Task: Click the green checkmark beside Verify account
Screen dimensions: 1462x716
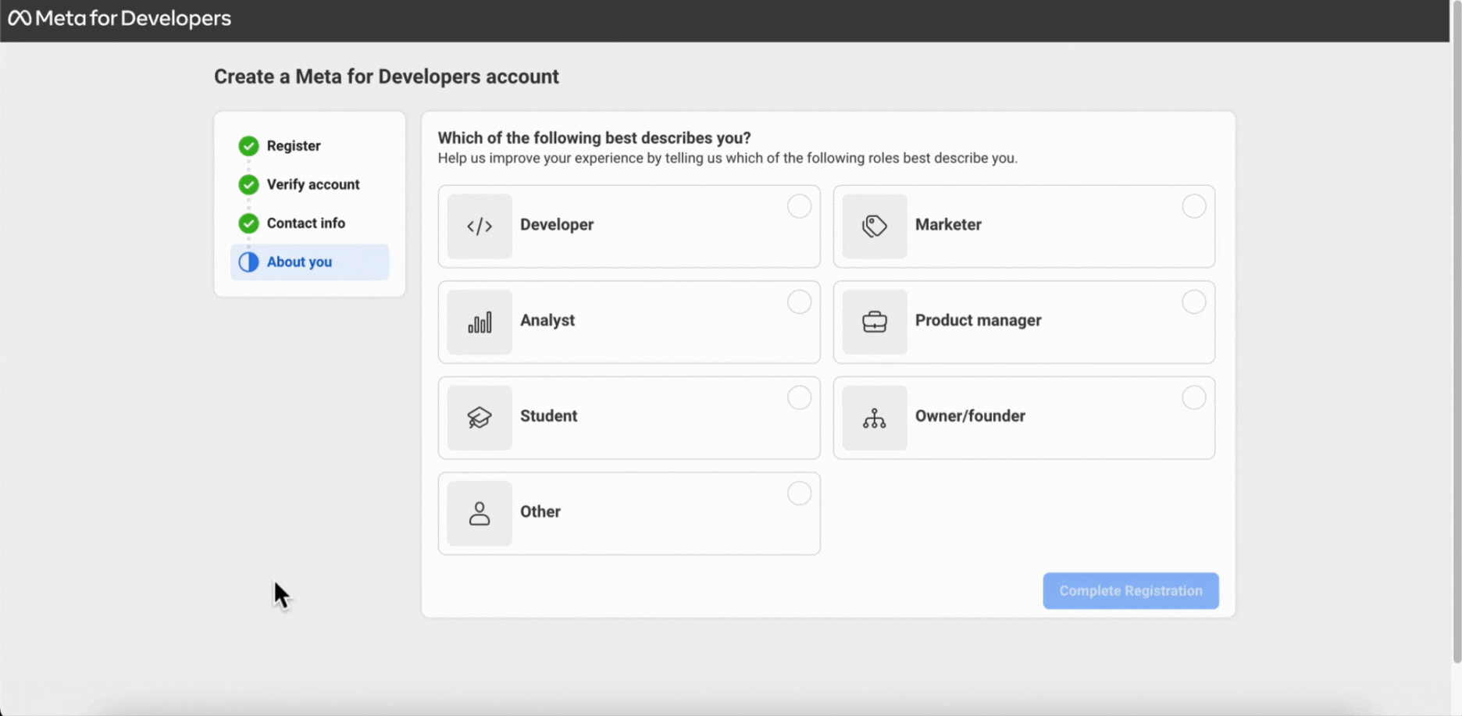Action: [248, 184]
